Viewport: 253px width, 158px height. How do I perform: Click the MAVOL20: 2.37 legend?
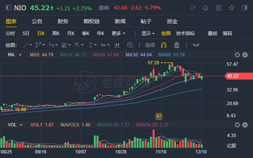coord(152,125)
